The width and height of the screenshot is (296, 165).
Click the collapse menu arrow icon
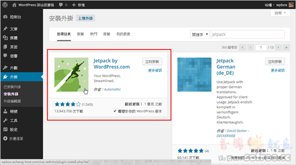pyautogui.click(x=5, y=138)
